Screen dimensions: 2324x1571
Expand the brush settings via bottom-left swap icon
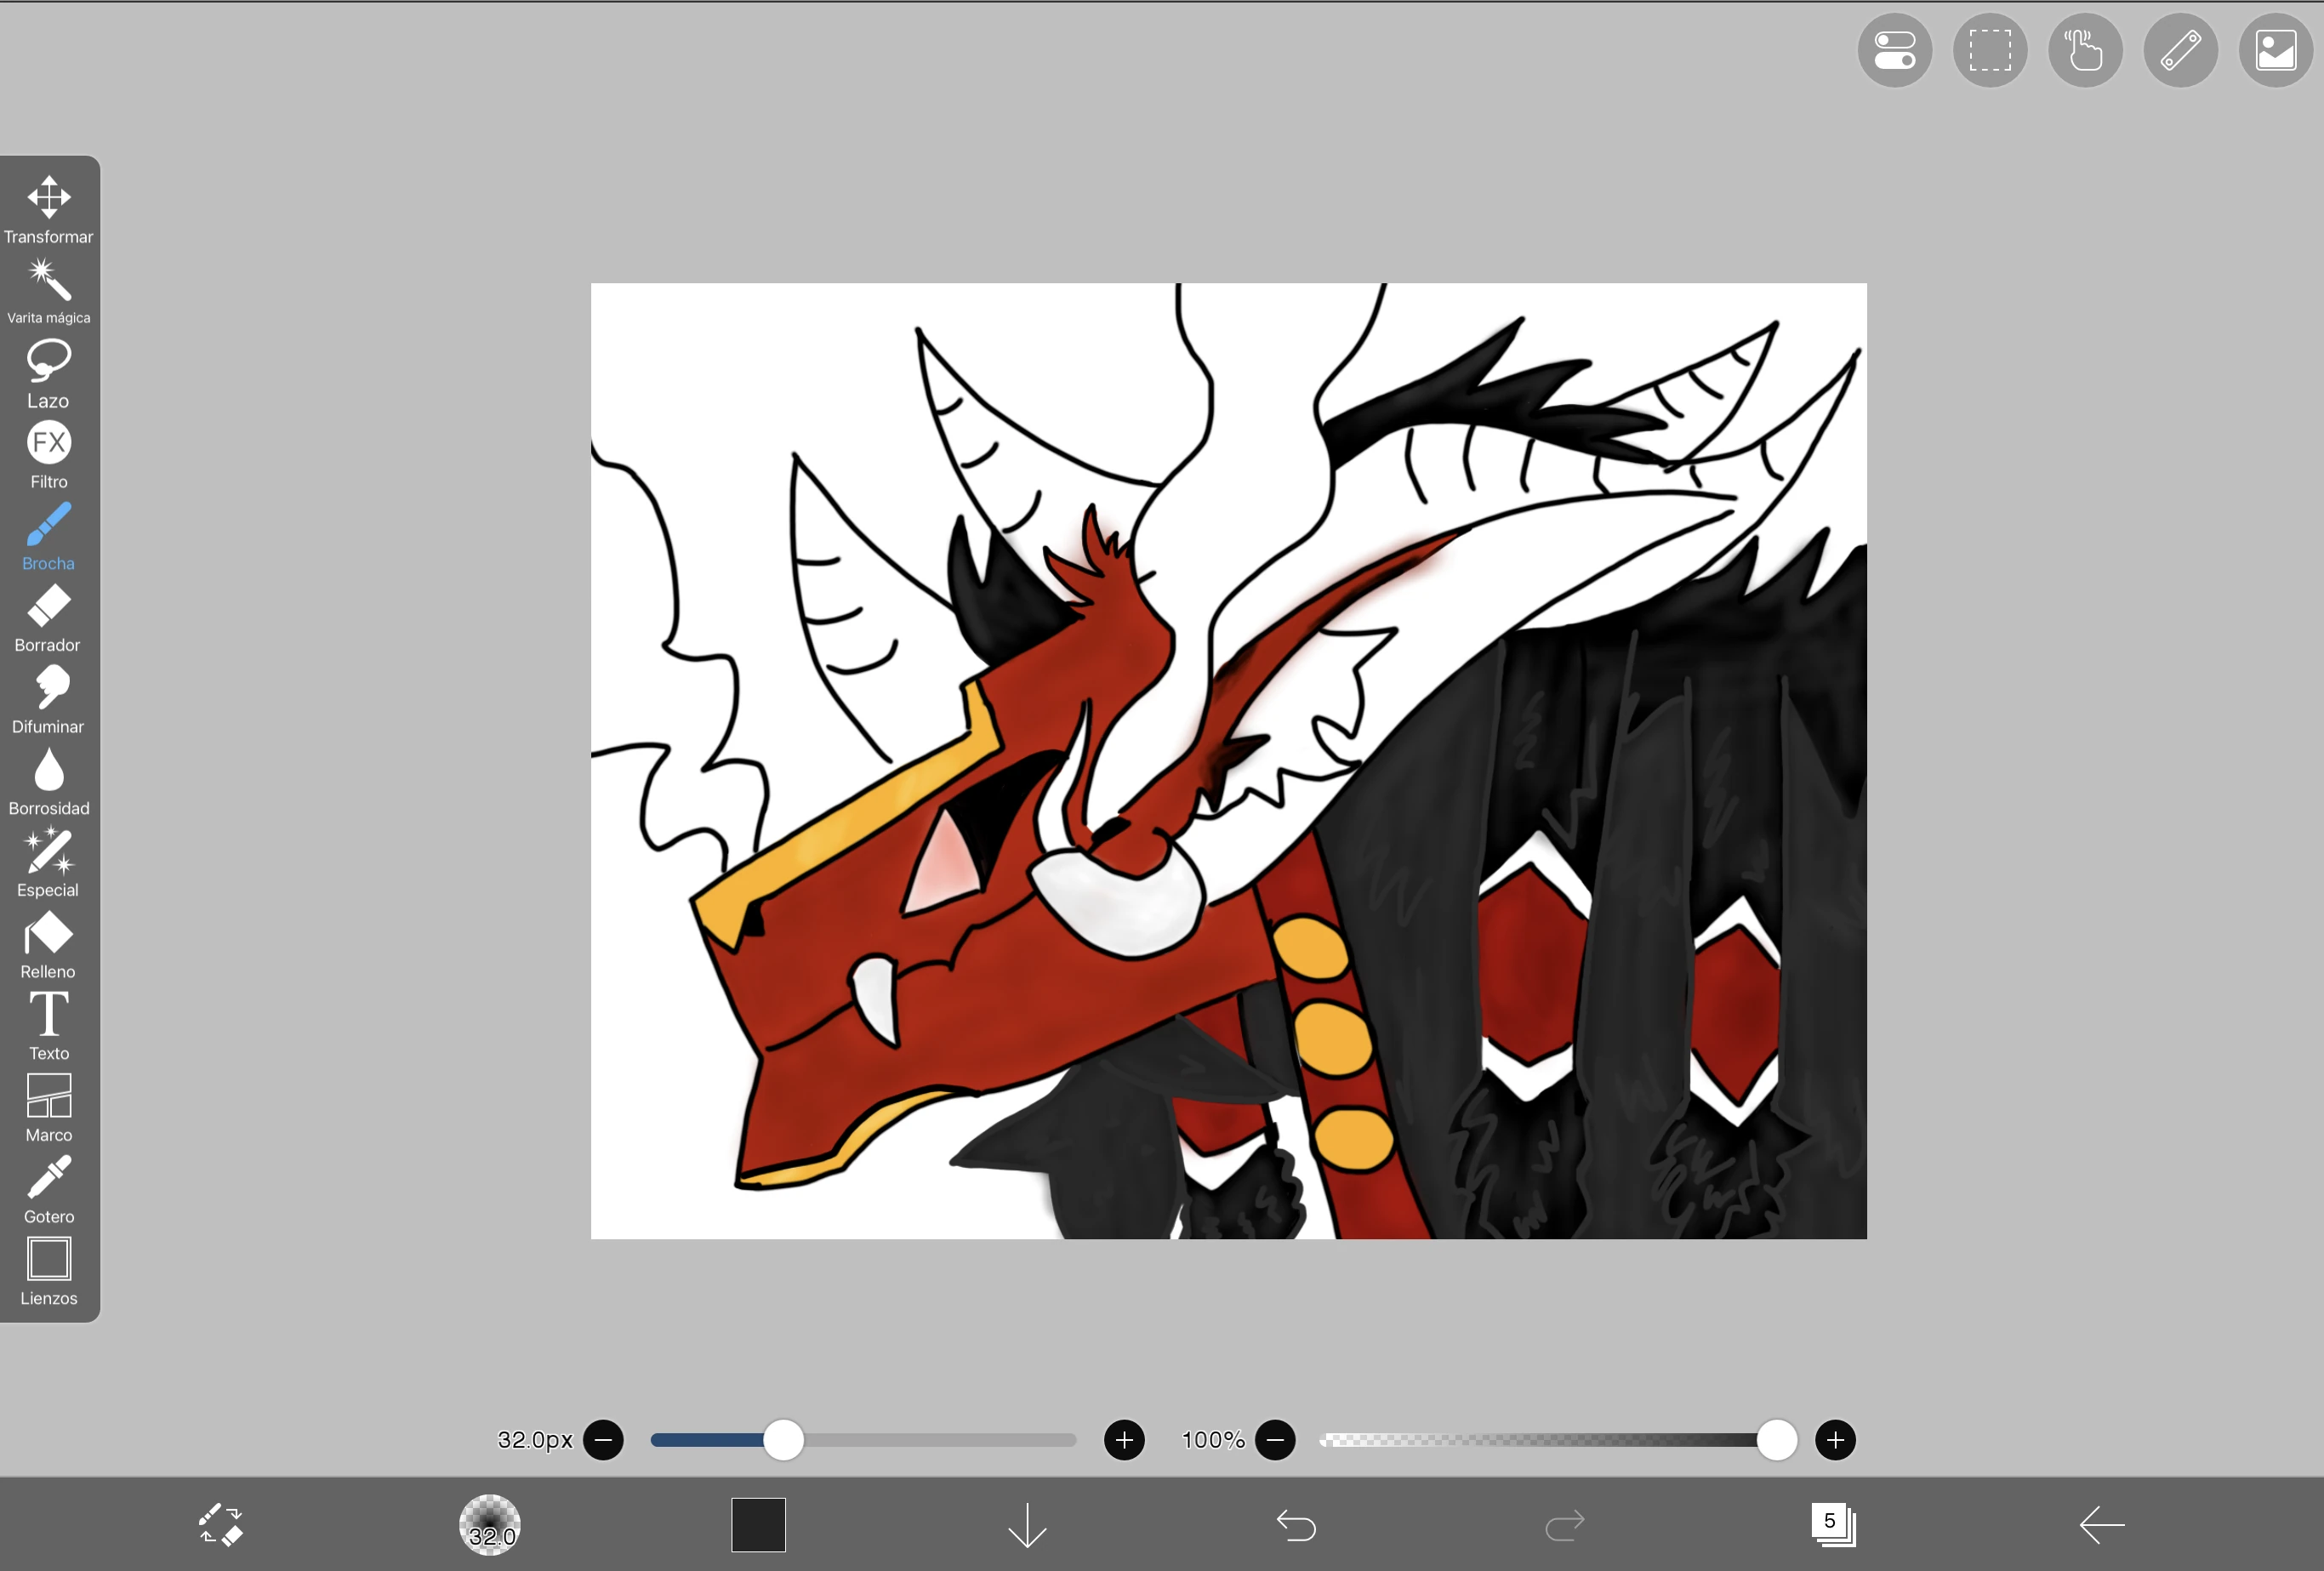point(222,1524)
